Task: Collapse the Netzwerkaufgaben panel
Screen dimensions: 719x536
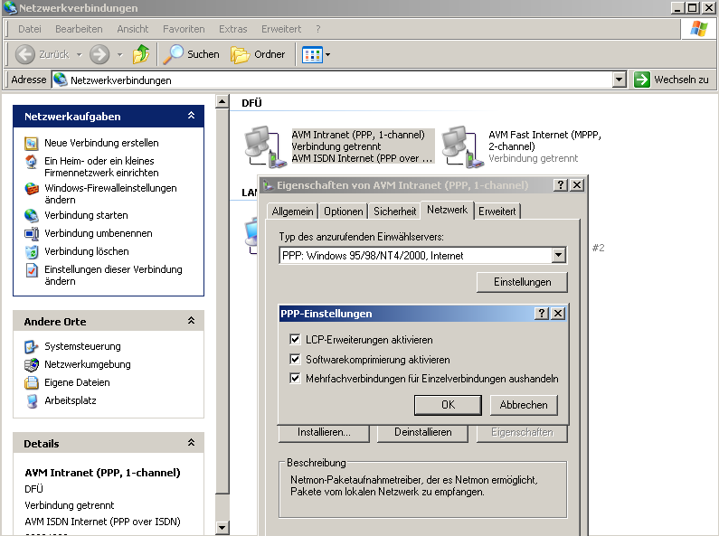Action: tap(191, 116)
